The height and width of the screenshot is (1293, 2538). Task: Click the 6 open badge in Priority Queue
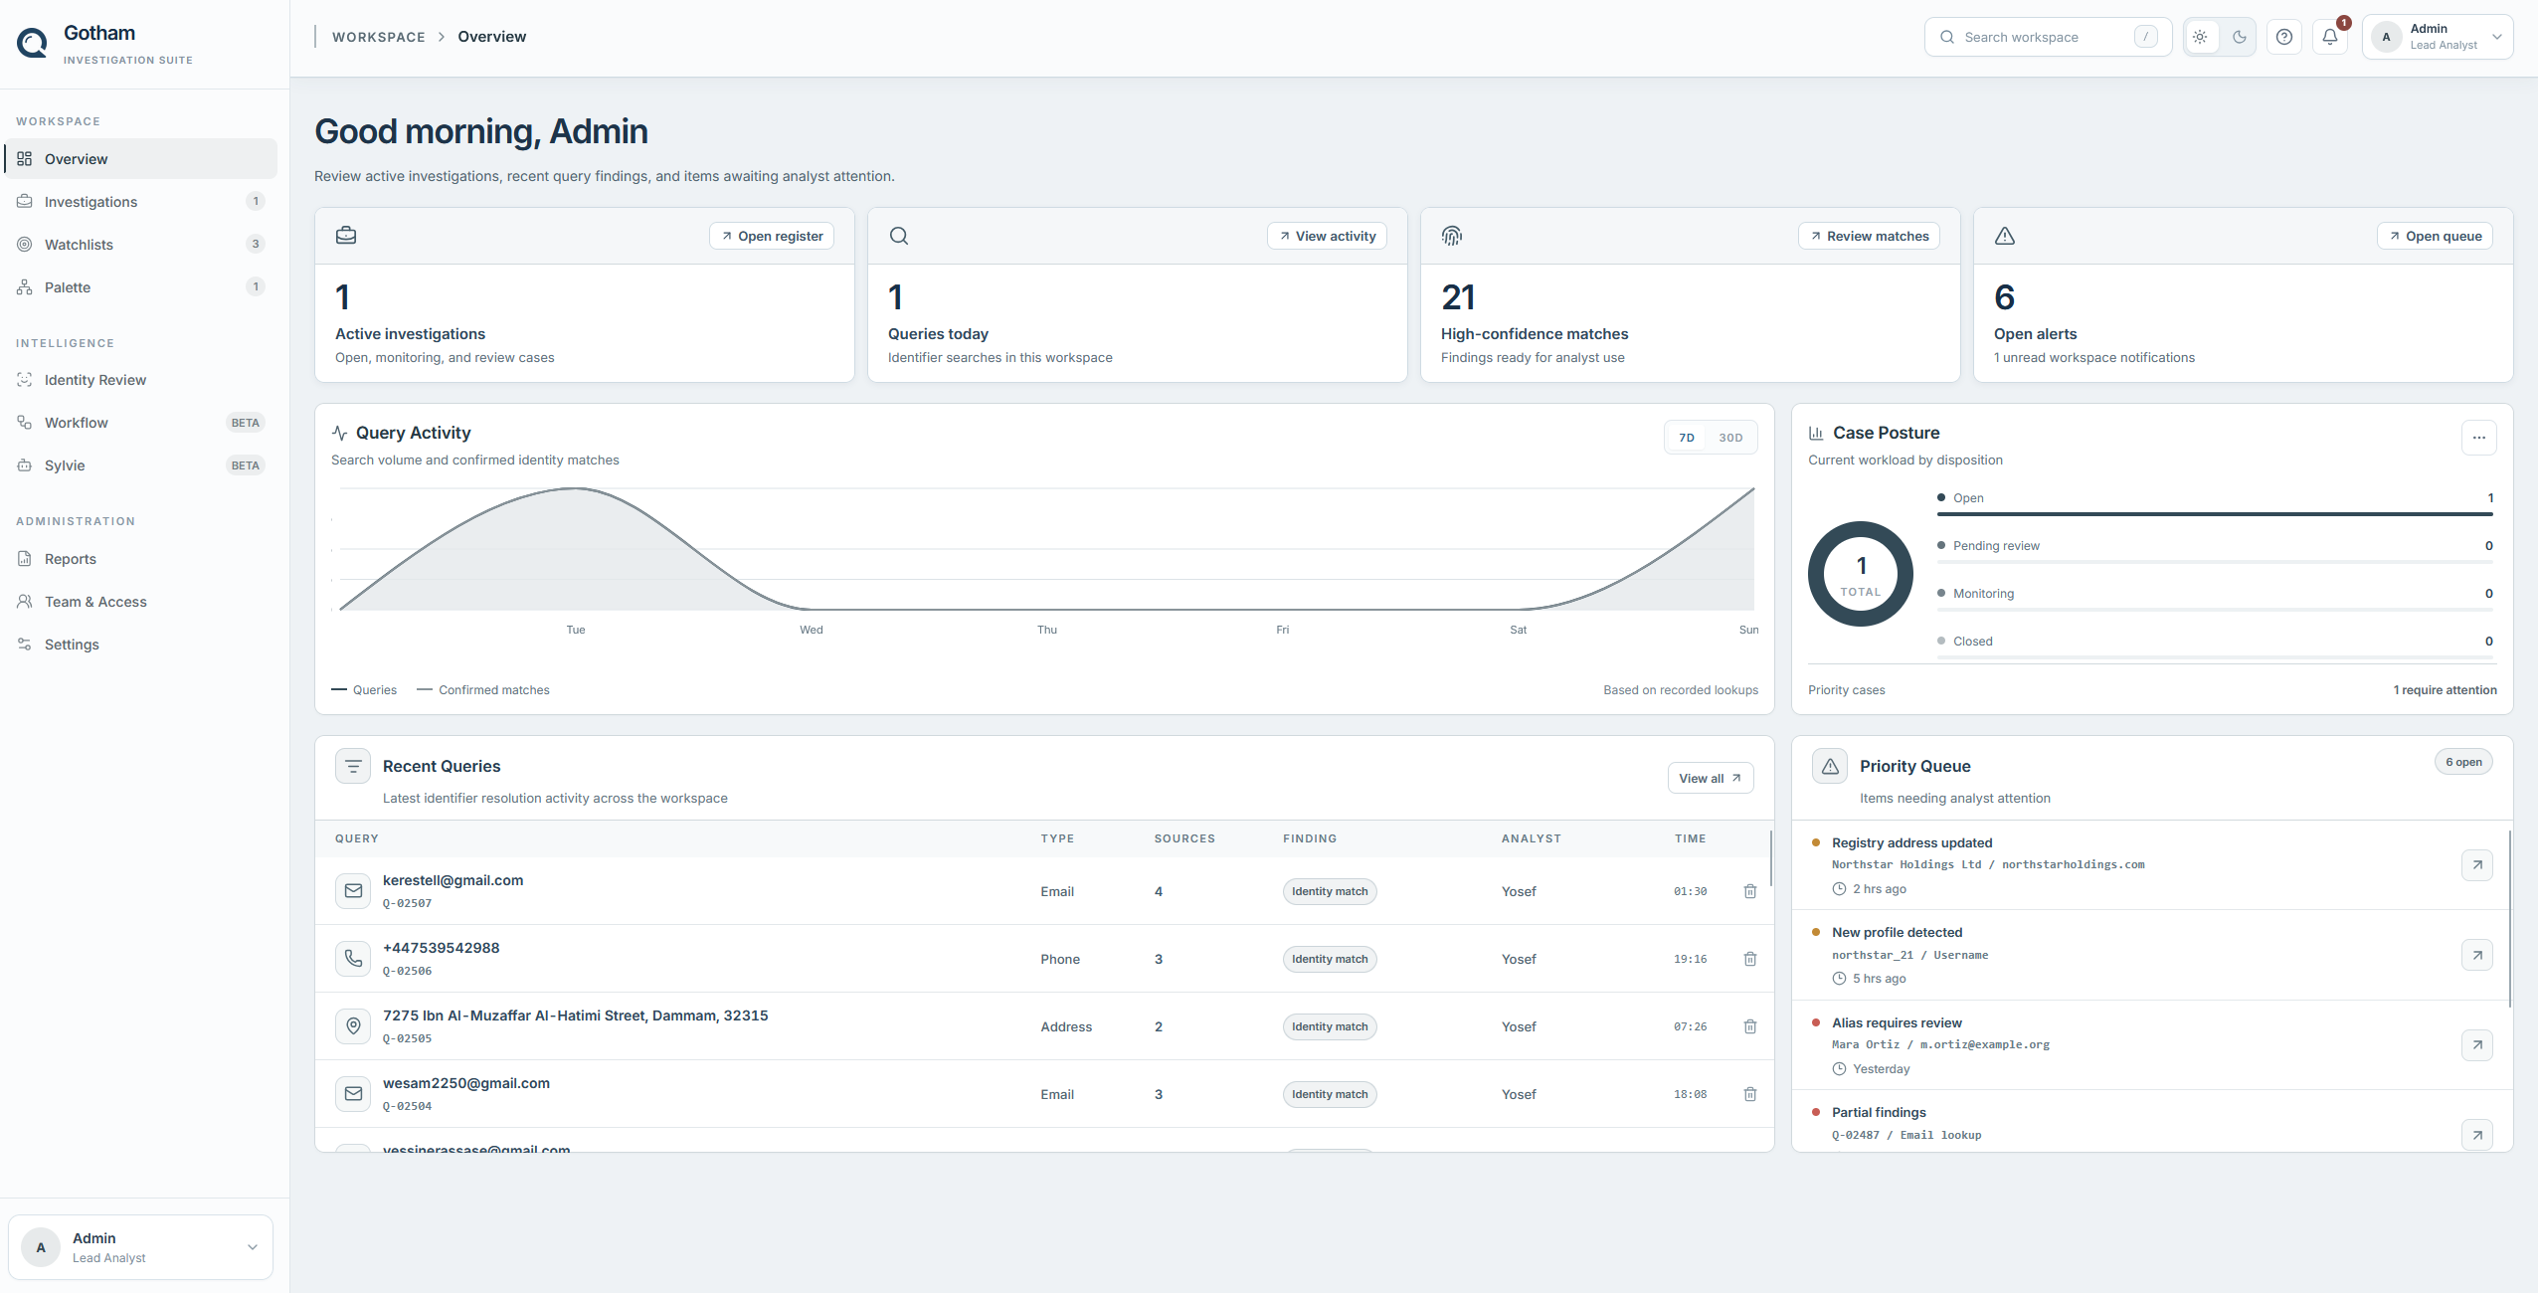pyautogui.click(x=2463, y=762)
